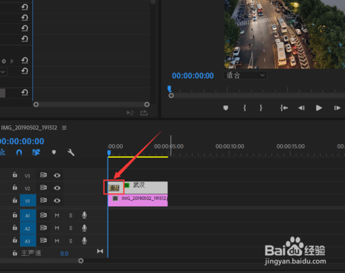Mute track A1
345x273 pixels.
57,215
